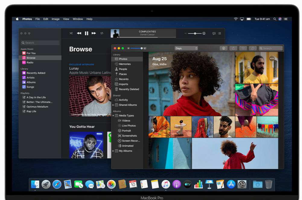This screenshot has height=200, width=302.
Task: Open Recents in Photos sidebar
Action: (127, 79)
